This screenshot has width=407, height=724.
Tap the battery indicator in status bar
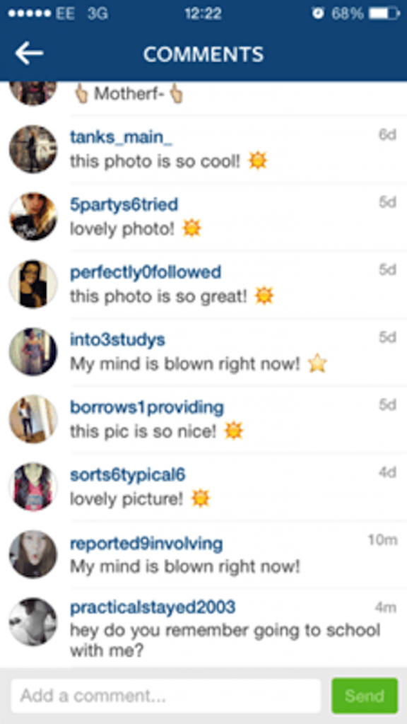tap(384, 14)
